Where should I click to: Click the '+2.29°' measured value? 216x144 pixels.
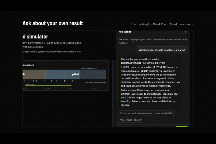tap(144, 71)
